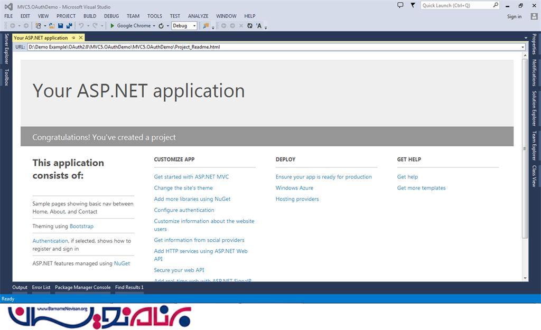541x330 pixels.
Task: Click the Undo arrow icon
Action: (81, 25)
